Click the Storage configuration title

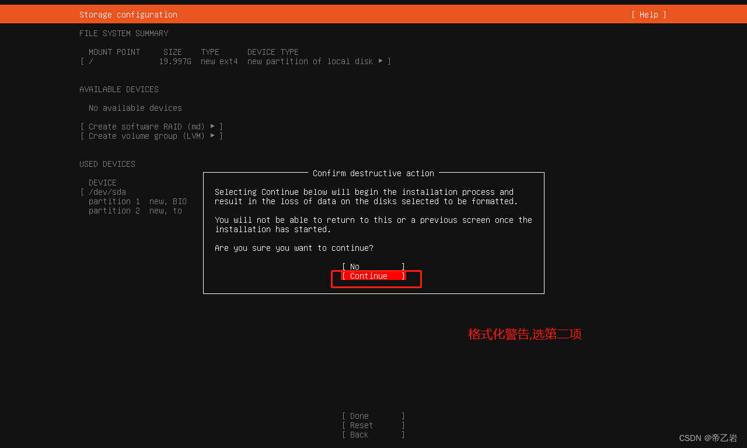tap(128, 15)
